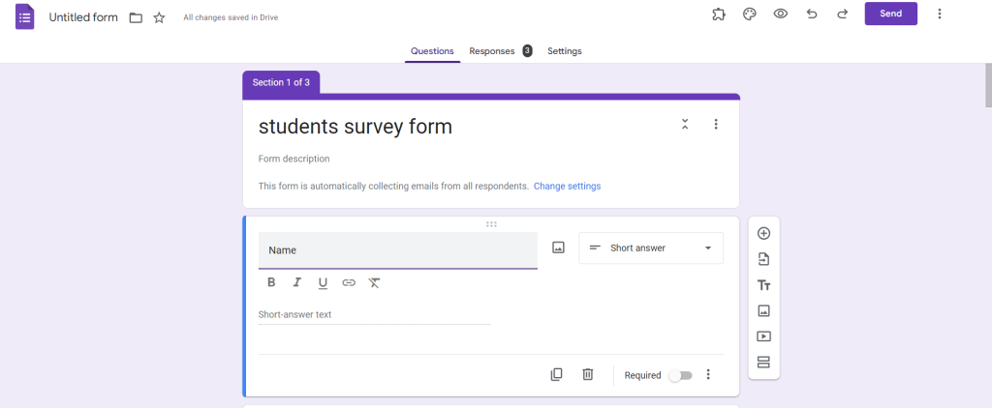This screenshot has height=408, width=992.
Task: Customize theme with palette icon
Action: point(750,14)
